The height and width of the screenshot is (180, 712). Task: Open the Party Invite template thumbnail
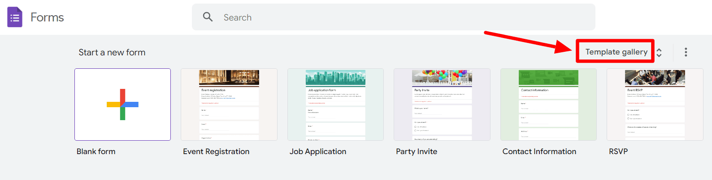(442, 105)
